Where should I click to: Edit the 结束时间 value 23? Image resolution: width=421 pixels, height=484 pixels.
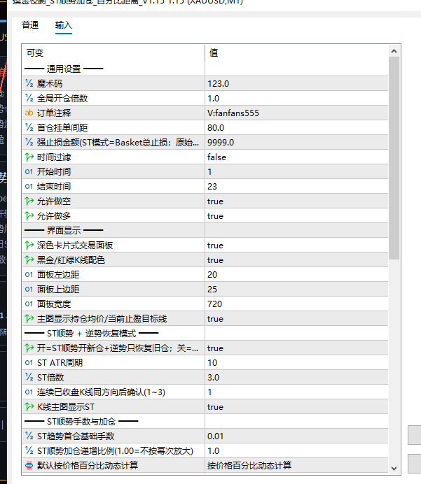(x=296, y=186)
